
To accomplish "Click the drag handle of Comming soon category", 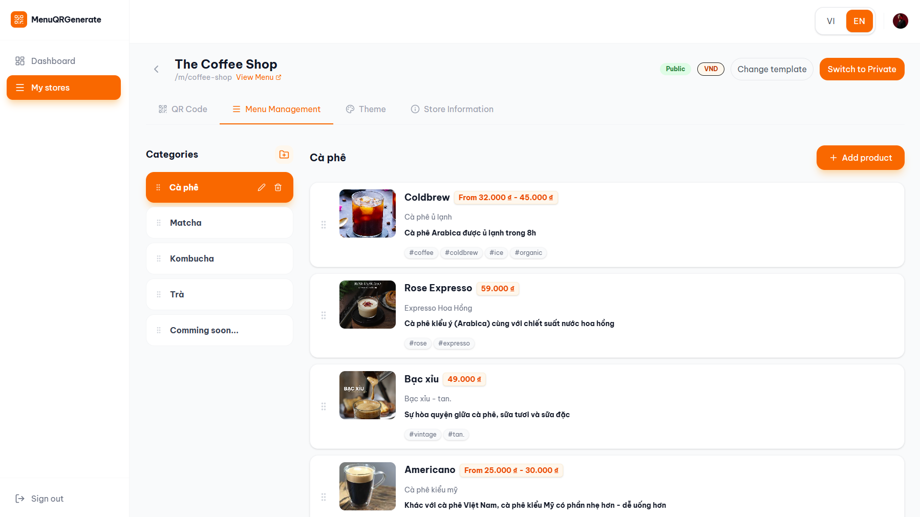I will tap(159, 330).
